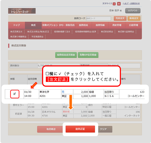Focus the 銘柄コード input field
Viewport: 151px width, 143px height.
[99, 18]
